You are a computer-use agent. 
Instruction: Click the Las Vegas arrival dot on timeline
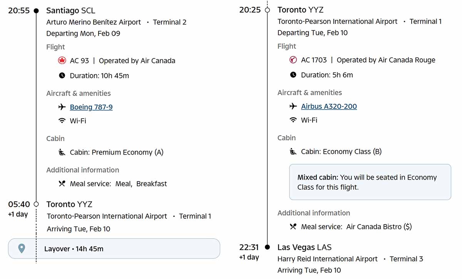[x=268, y=247]
